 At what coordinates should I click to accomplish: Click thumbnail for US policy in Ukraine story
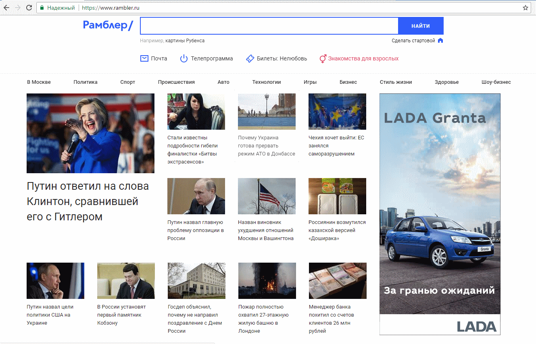pyautogui.click(x=55, y=281)
